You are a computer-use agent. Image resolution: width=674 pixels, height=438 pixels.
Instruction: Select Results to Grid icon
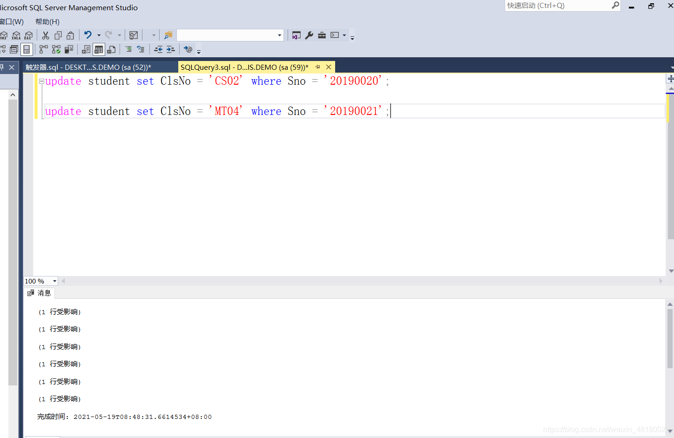99,49
